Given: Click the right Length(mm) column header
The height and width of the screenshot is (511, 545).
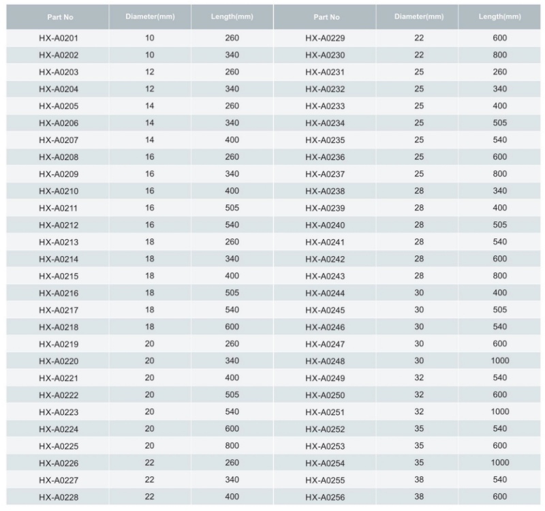Looking at the screenshot, I should [x=499, y=16].
